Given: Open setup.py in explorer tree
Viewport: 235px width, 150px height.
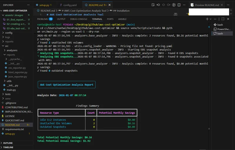Looking at the screenshot, I should click(10, 134).
